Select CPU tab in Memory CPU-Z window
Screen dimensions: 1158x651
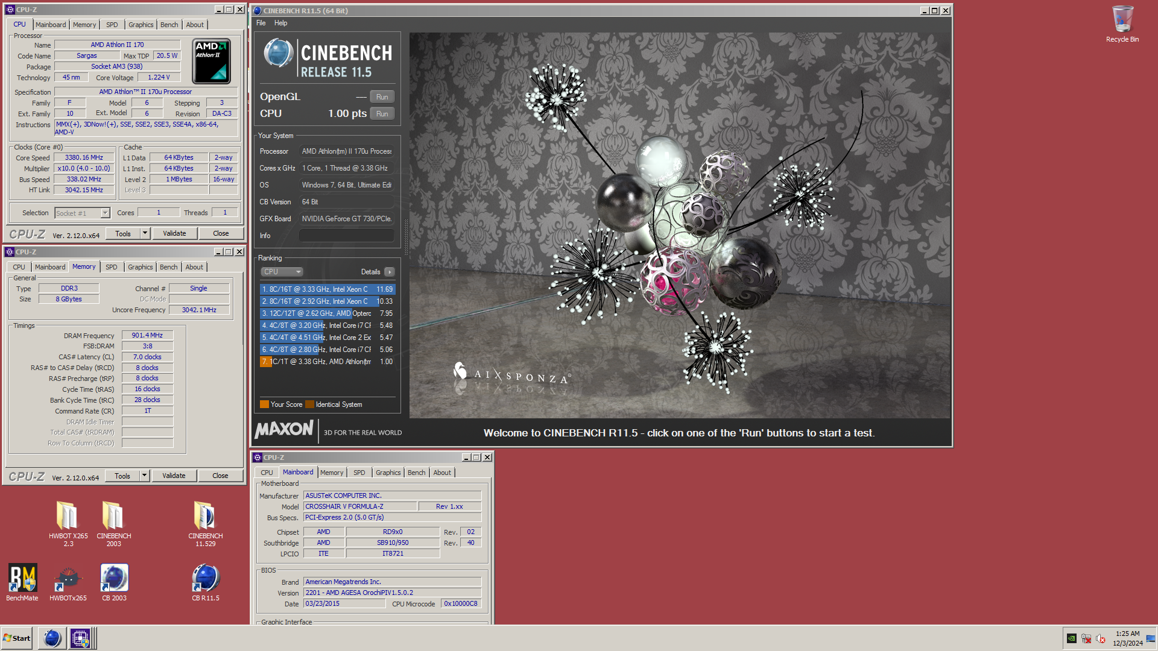click(x=19, y=267)
